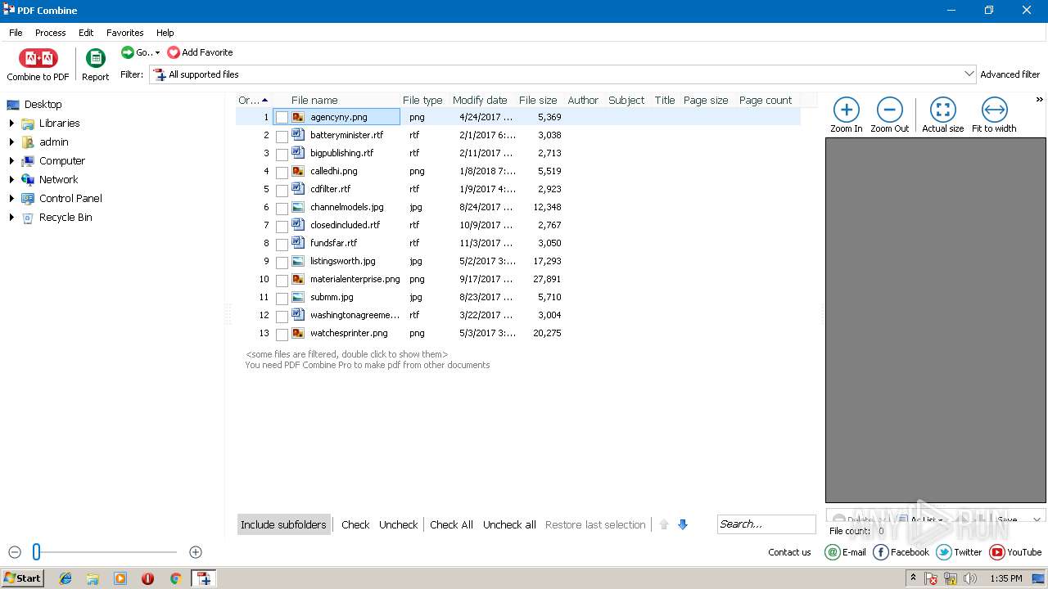
Task: Open the YouTube link icon
Action: click(x=997, y=552)
